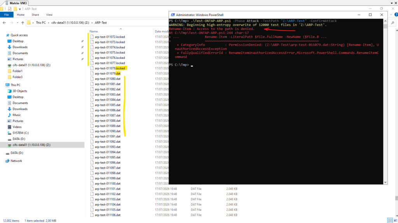The image size is (398, 223).
Task: Click the Back navigation arrow
Action: pyautogui.click(x=4, y=22)
